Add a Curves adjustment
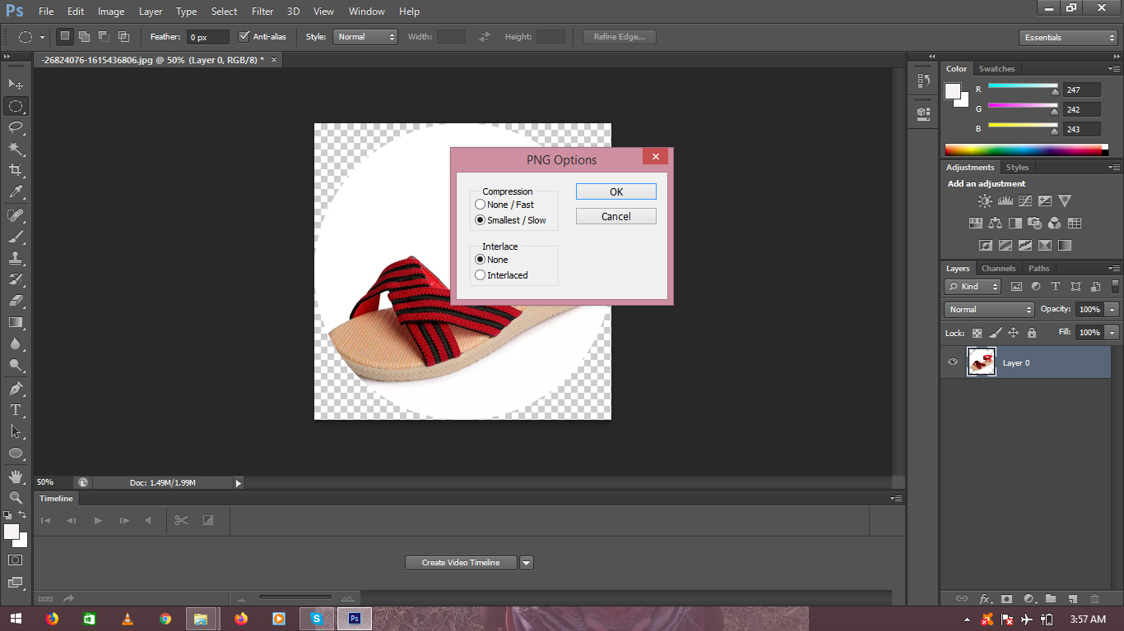The width and height of the screenshot is (1124, 631). pyautogui.click(x=1024, y=200)
